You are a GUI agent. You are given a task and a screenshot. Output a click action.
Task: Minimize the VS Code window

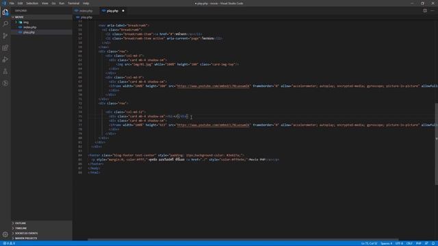pyautogui.click(x=412, y=3)
